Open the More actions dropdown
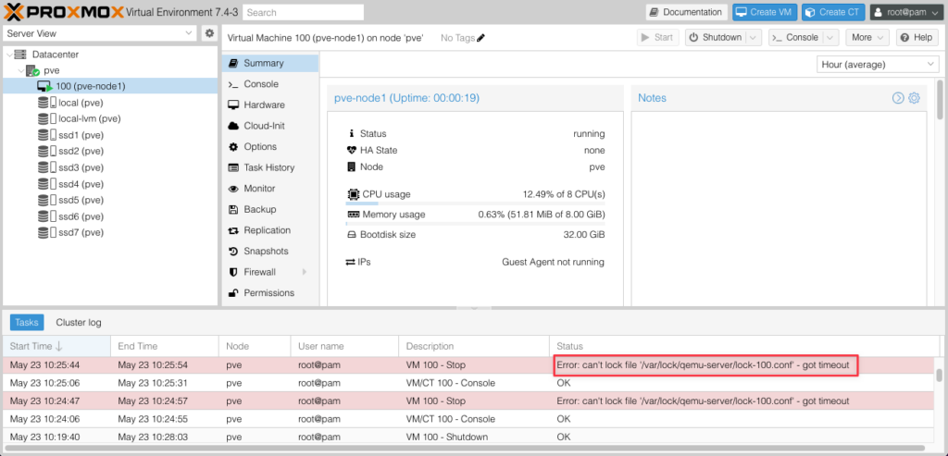This screenshot has width=948, height=456. (867, 37)
